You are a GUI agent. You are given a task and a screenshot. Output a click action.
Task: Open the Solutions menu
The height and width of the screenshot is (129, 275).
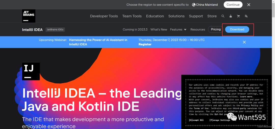176,16
